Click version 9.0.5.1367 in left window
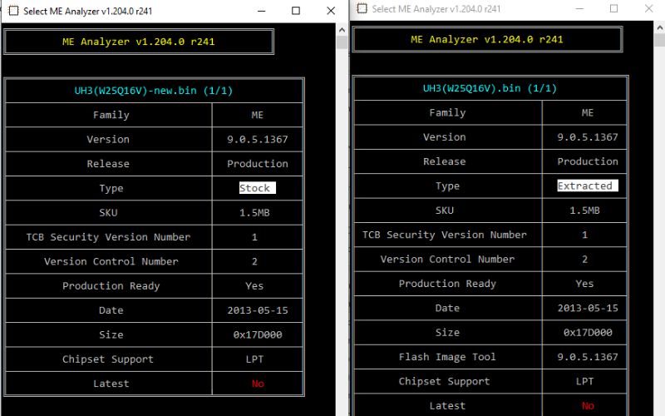 [x=258, y=139]
